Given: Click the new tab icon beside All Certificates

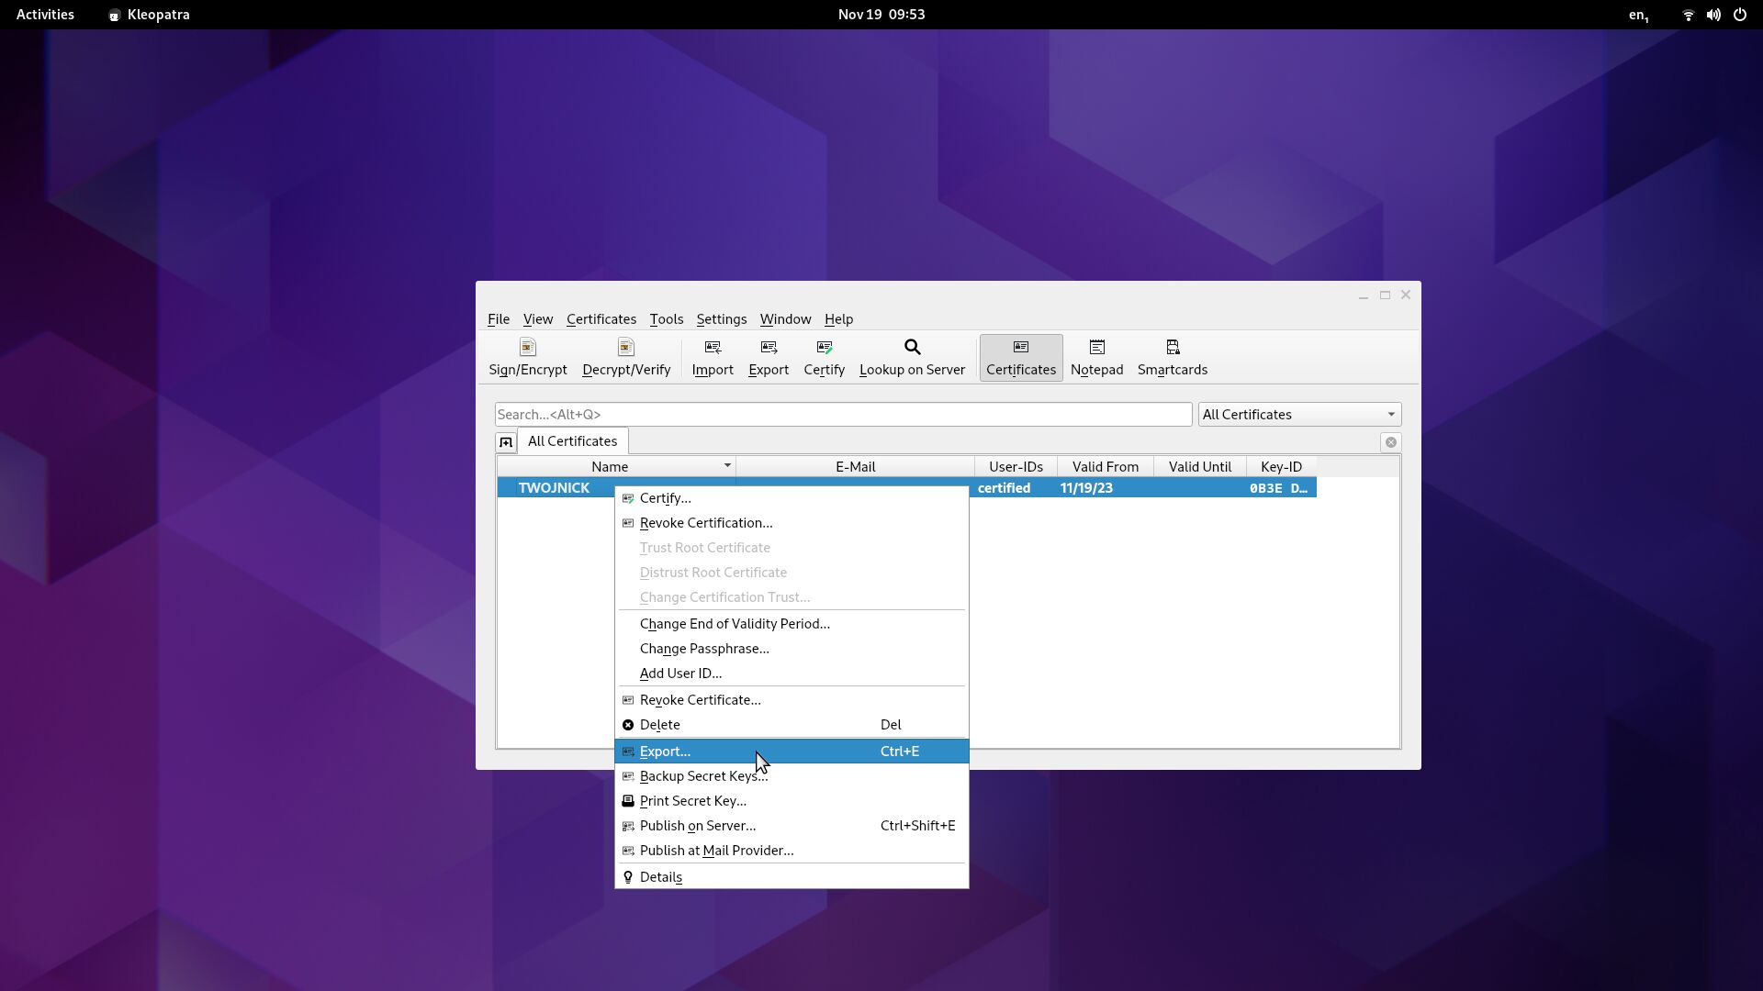Looking at the screenshot, I should (506, 442).
